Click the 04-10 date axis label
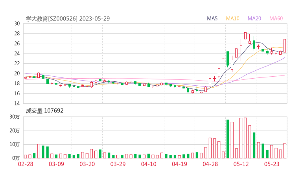The image size is (291, 173). 149,164
